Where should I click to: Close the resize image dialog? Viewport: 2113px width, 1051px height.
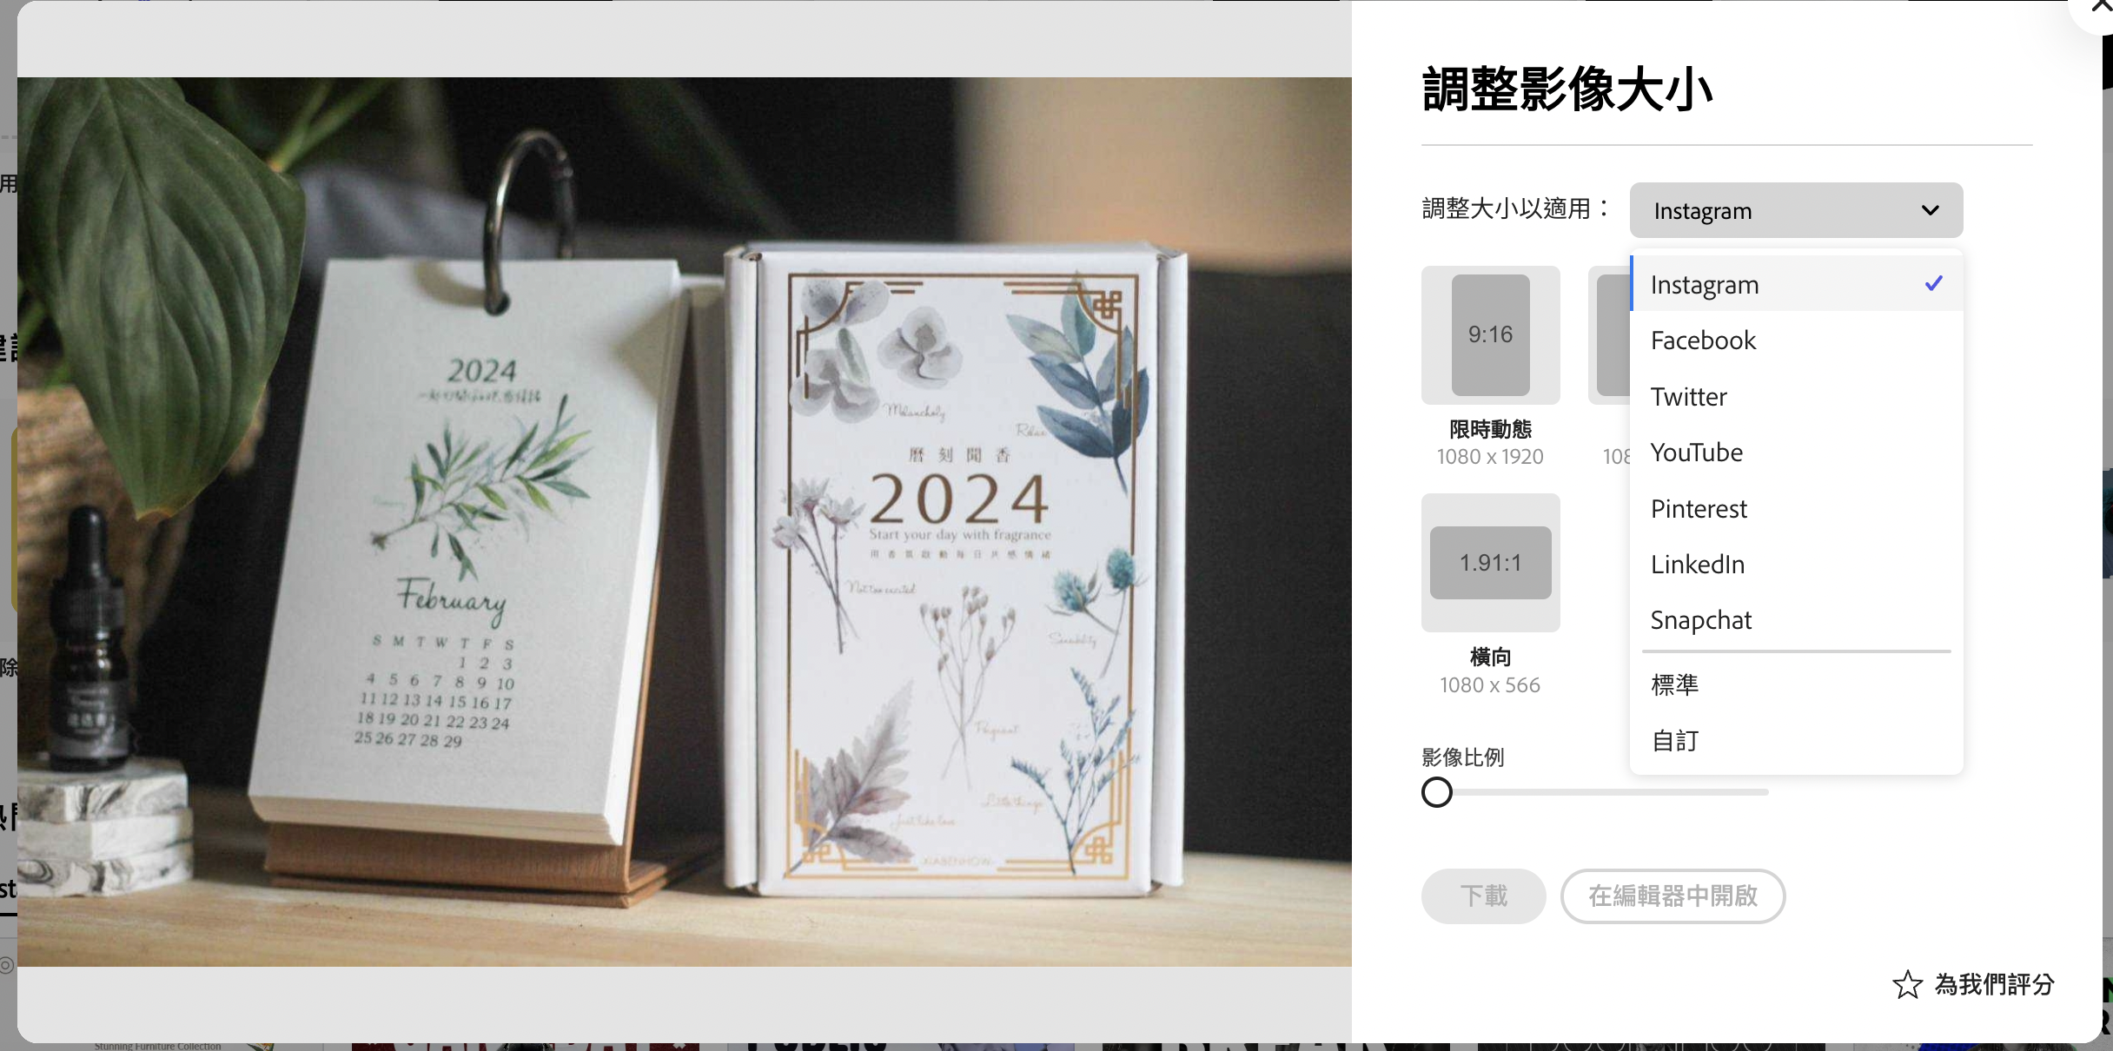pos(2099,7)
